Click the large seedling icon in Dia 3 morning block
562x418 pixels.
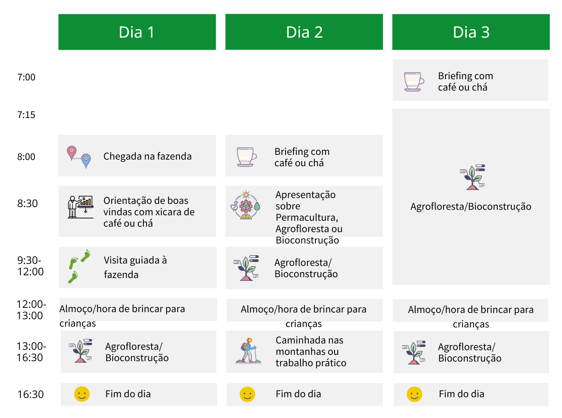[x=473, y=177]
